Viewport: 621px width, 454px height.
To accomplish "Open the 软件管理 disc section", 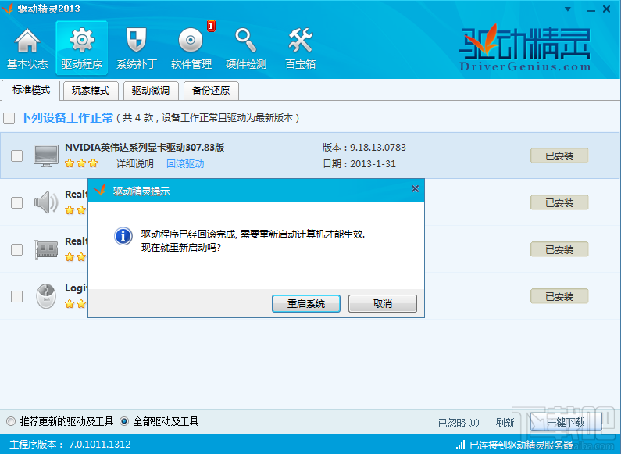I will pos(191,48).
